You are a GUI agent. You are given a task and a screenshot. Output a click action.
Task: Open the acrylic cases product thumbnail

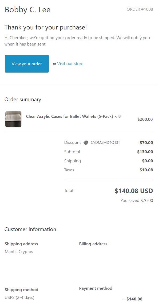coord(13,119)
